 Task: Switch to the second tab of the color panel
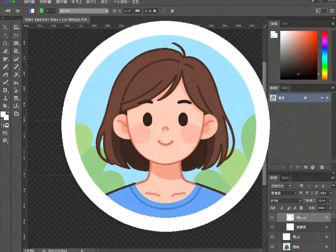pos(285,24)
